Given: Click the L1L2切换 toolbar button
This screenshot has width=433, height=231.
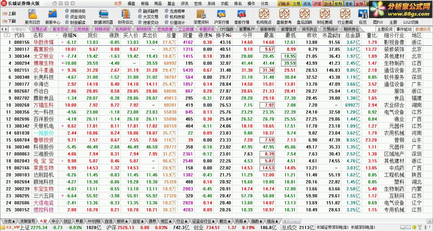Looking at the screenshot, I should [411, 22].
